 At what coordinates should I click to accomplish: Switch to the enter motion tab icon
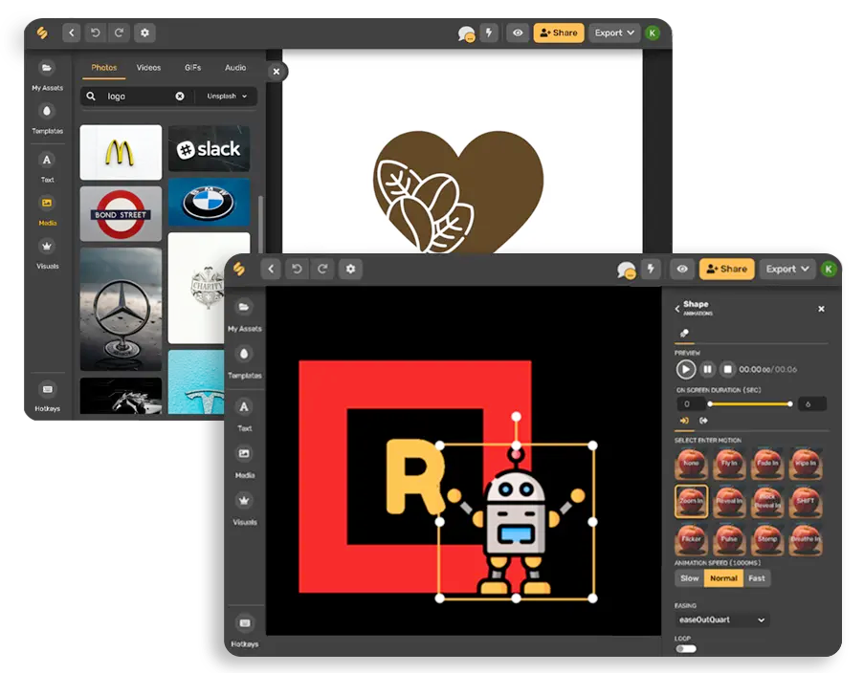684,421
